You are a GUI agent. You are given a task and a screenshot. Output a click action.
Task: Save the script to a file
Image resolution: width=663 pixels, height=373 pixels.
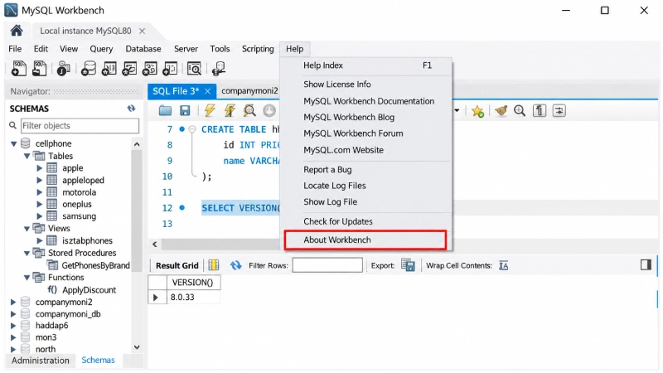pyautogui.click(x=185, y=111)
